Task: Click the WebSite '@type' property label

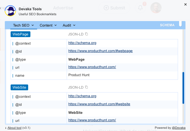Action: pyautogui.click(x=20, y=113)
